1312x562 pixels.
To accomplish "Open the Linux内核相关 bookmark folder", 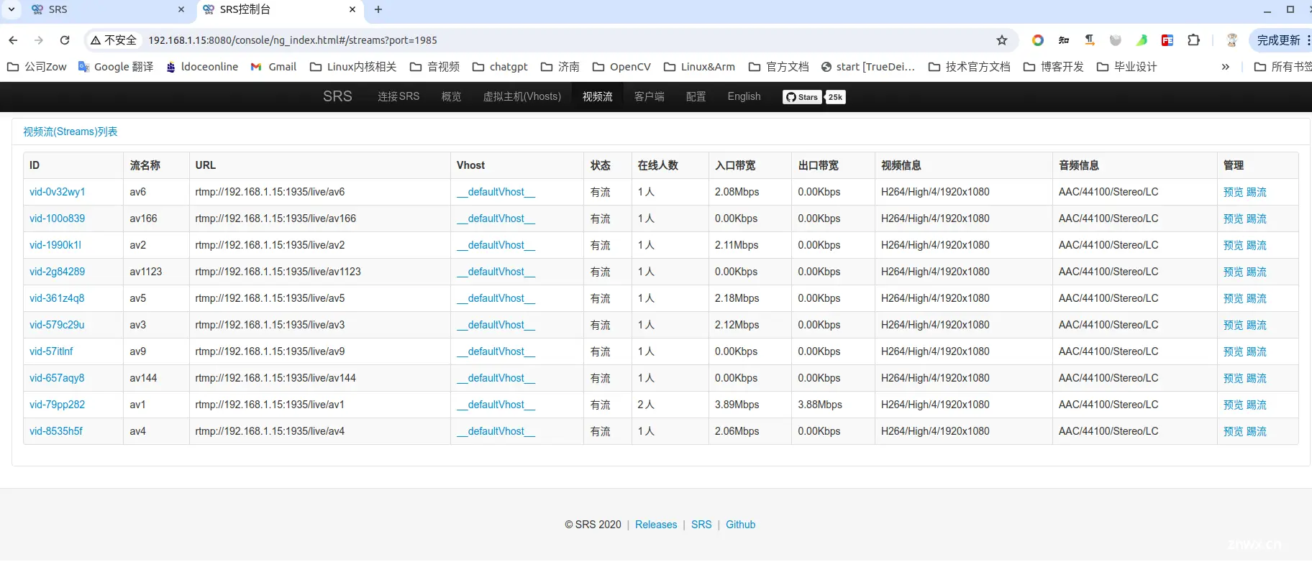I will coord(353,67).
